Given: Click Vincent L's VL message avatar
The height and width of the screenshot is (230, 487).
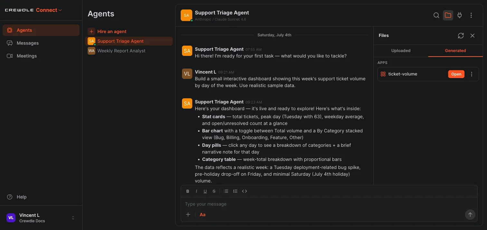Looking at the screenshot, I should [187, 74].
